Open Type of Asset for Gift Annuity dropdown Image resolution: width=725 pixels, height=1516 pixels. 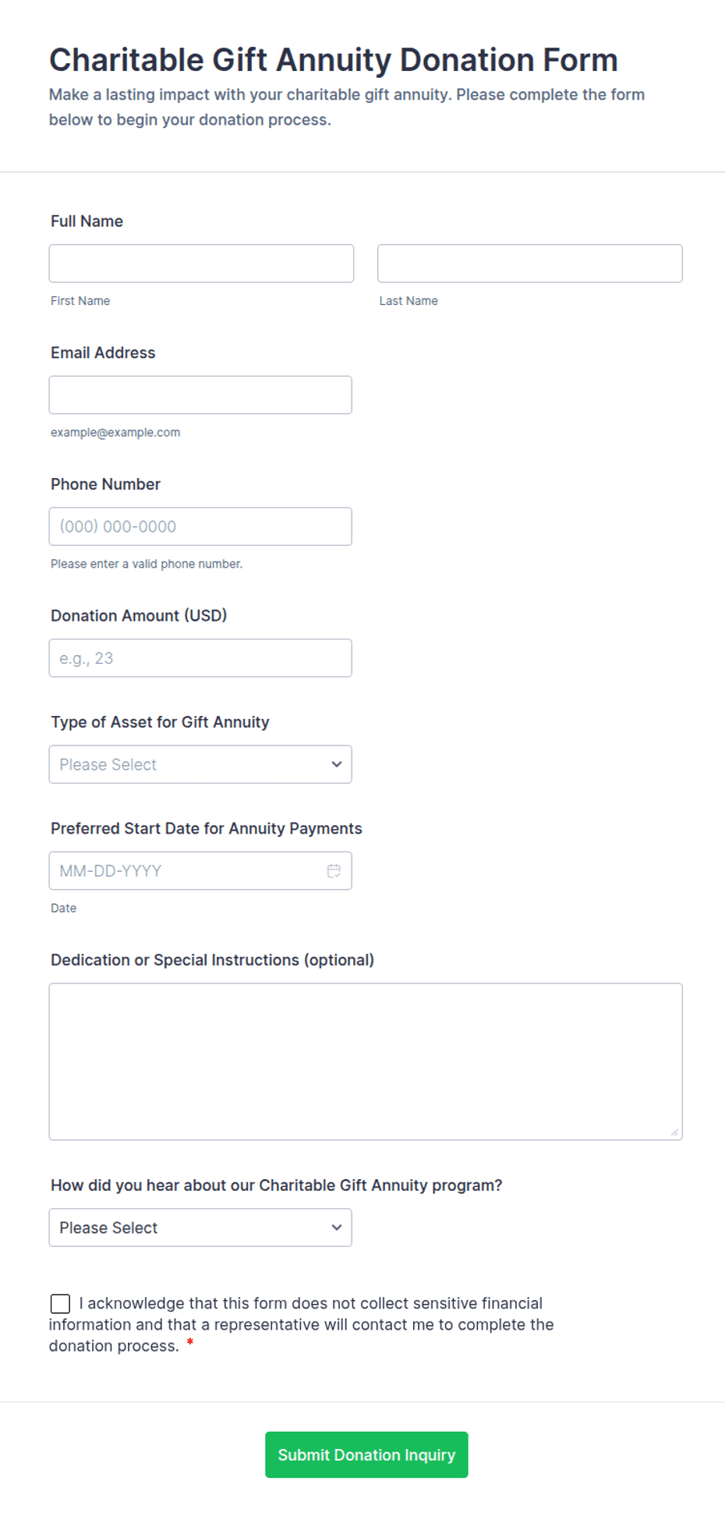point(200,764)
